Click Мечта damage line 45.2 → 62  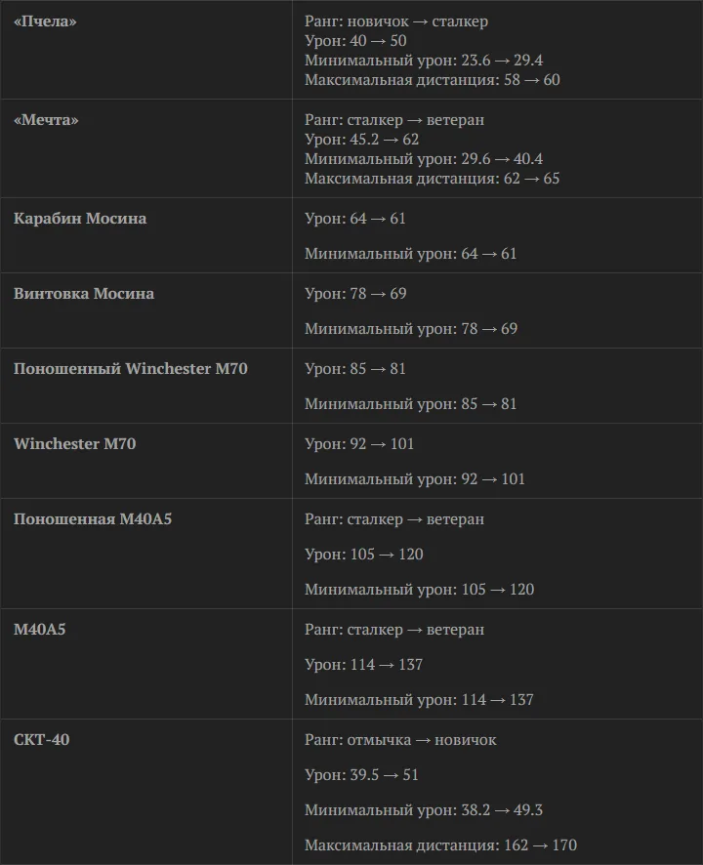click(x=362, y=140)
